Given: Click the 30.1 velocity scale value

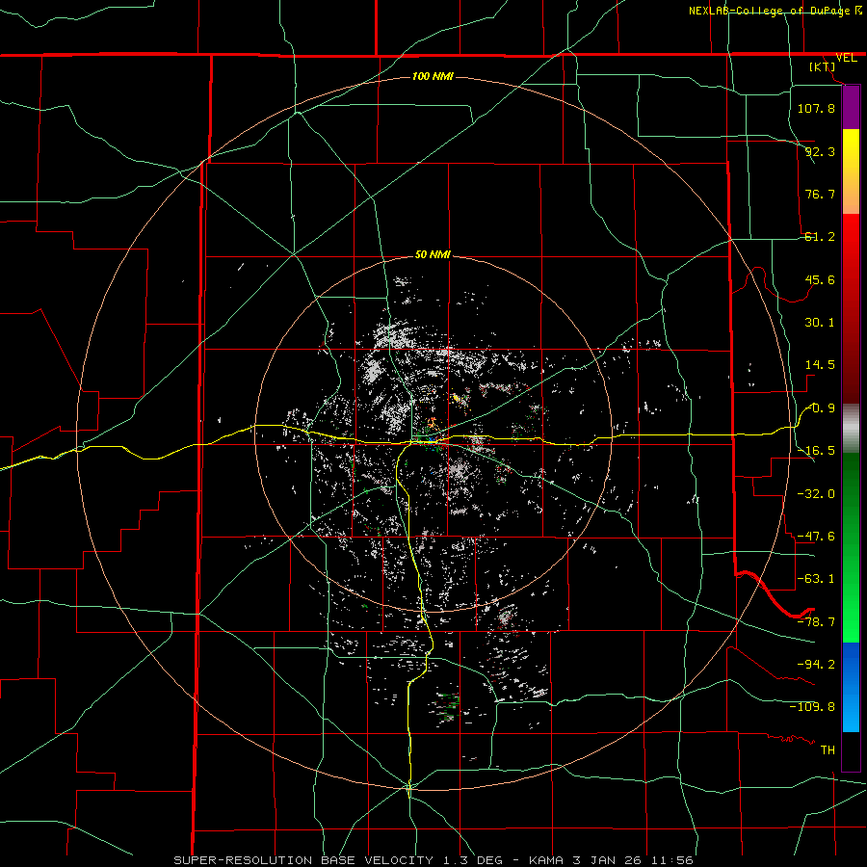Looking at the screenshot, I should (x=820, y=323).
